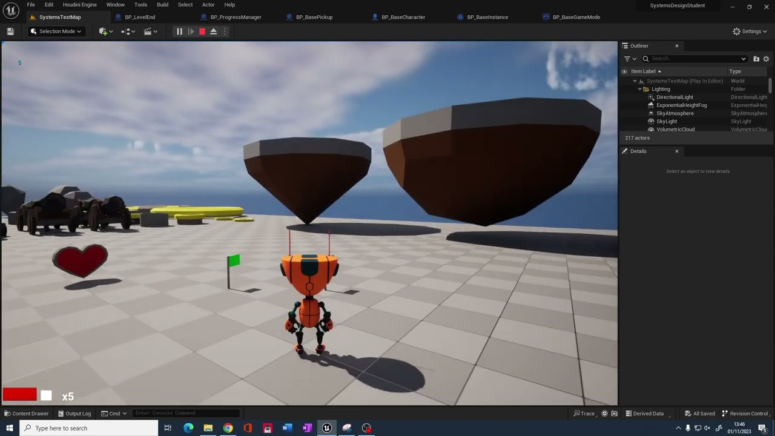Switch to the BP_BaseGameMode tab
This screenshot has width=775, height=436.
pos(576,17)
